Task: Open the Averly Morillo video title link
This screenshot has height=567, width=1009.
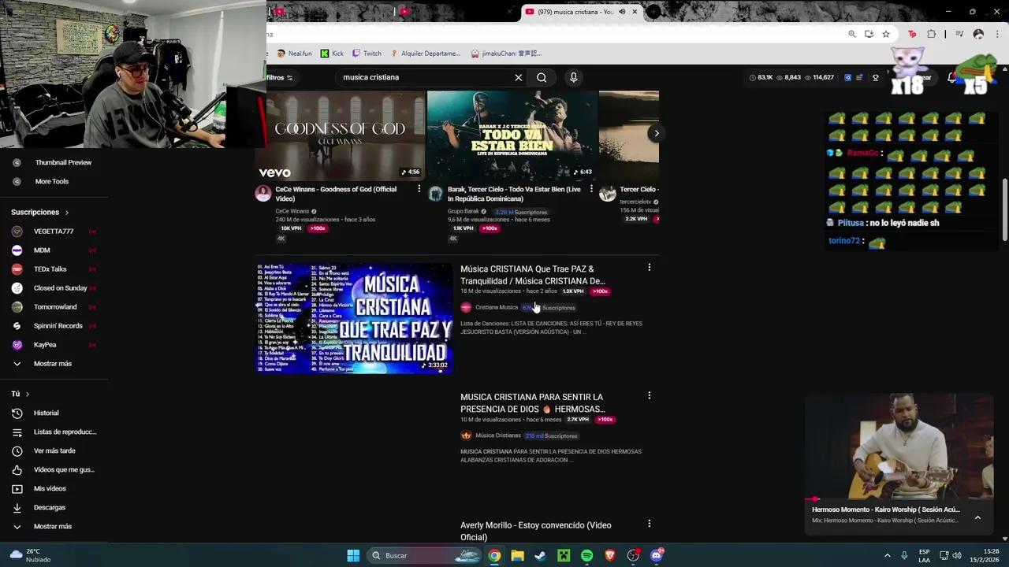Action: click(535, 531)
